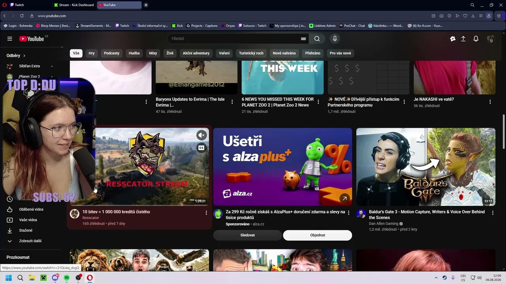506x284 pixels.
Task: Open Opera downloads icon in address bar
Action: click(x=473, y=16)
